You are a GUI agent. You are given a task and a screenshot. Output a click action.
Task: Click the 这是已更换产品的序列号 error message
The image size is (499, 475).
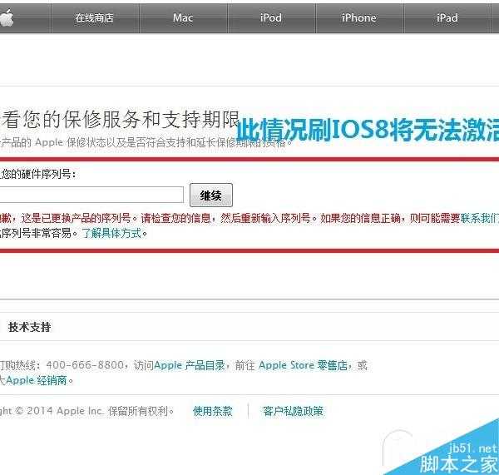click(76, 218)
